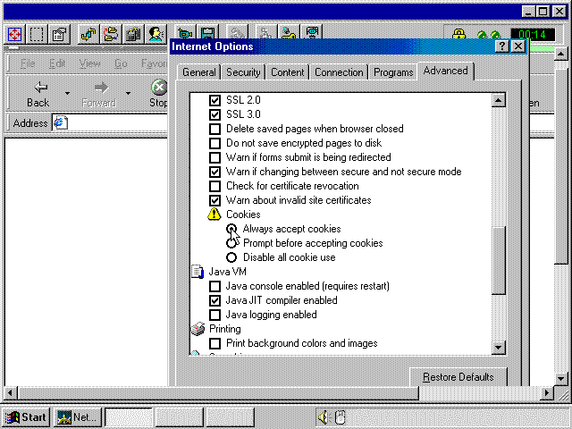Click the browser Stop button
This screenshot has width=572, height=429.
(158, 94)
